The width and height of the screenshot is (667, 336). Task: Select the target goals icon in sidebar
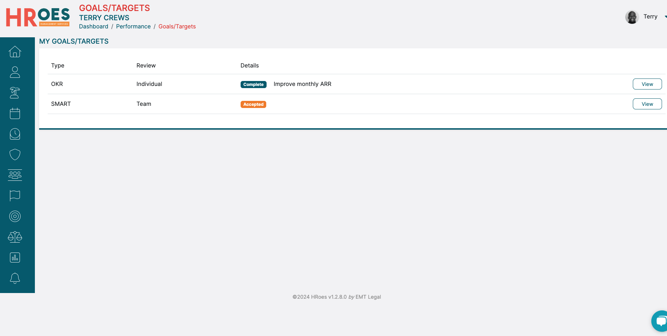coord(15,216)
